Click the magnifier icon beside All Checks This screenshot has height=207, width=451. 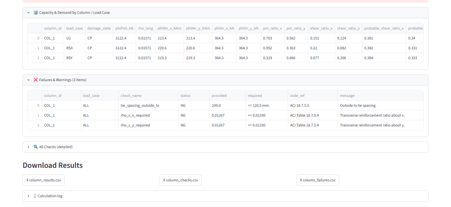pyautogui.click(x=36, y=147)
